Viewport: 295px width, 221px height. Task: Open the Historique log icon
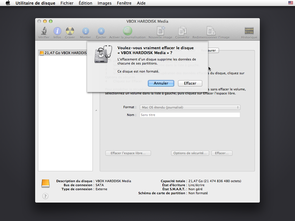pos(249,31)
